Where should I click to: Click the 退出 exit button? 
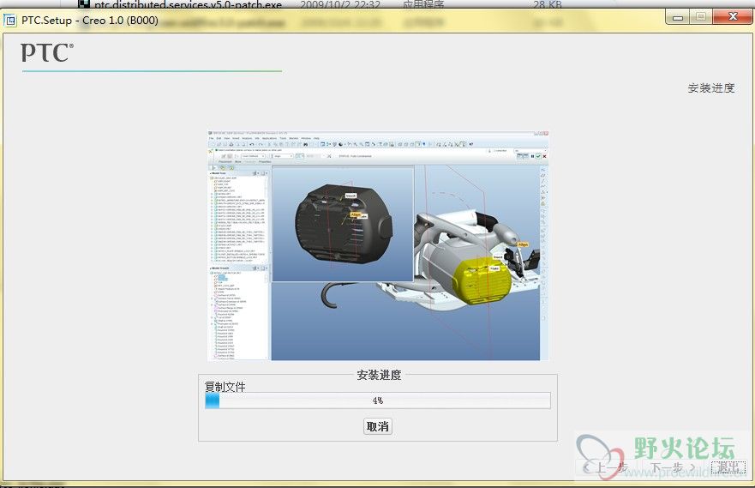point(728,467)
